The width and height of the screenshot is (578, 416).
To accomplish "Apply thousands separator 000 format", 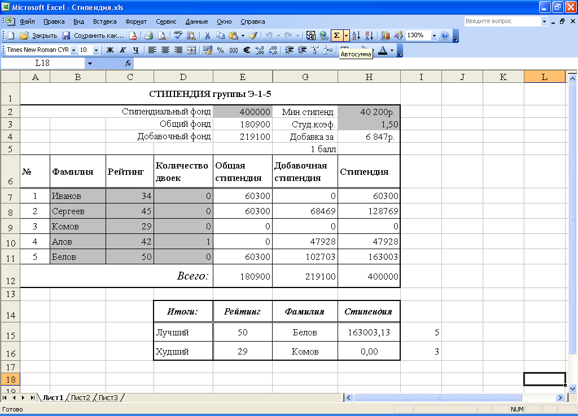I will tap(234, 50).
